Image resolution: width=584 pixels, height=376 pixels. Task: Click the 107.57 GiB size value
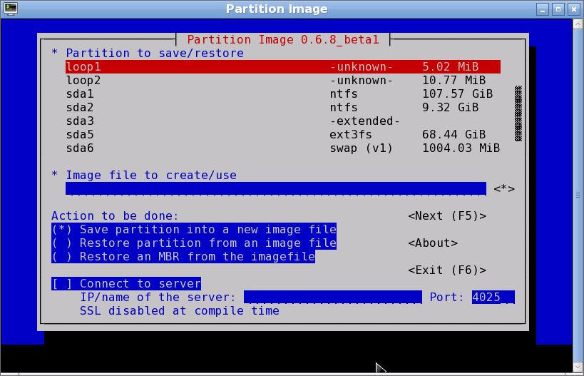(457, 94)
